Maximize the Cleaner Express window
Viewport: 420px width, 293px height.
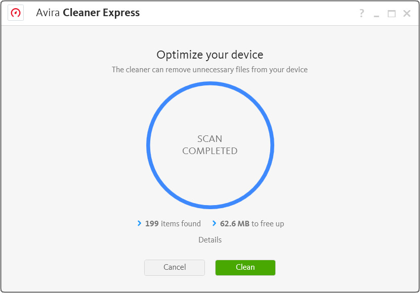[x=391, y=13]
